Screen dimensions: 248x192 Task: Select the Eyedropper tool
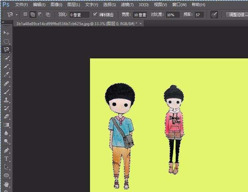tap(6, 75)
